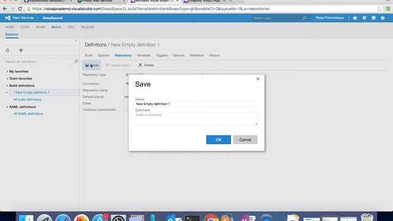Open Chrome from the Dock
The image size is (393, 221).
[211, 218]
